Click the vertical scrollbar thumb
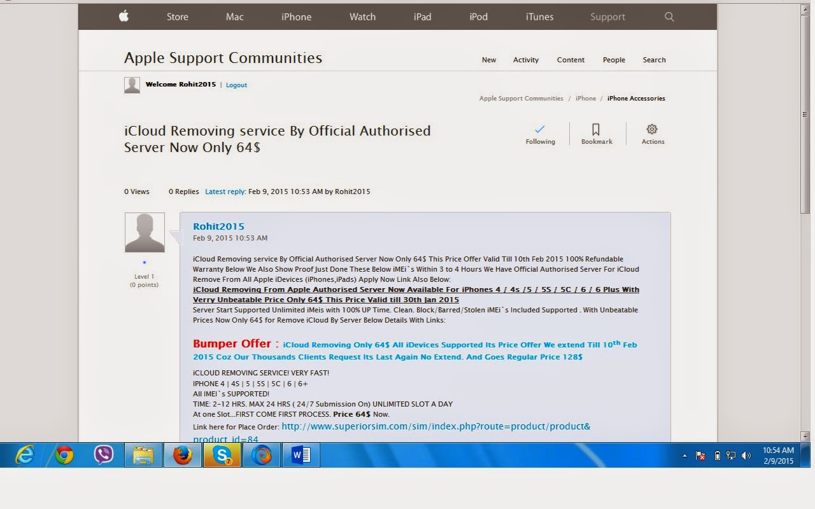 (x=805, y=115)
